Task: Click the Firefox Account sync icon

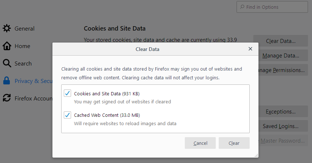Action: [7, 98]
